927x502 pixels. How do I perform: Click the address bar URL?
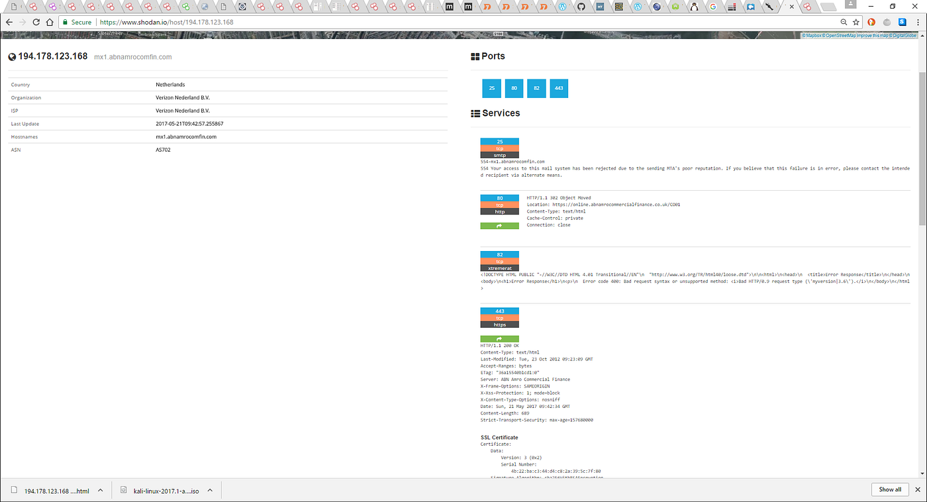click(x=166, y=22)
